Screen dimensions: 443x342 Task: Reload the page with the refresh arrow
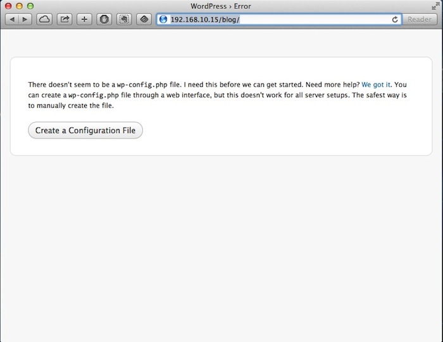tap(396, 20)
